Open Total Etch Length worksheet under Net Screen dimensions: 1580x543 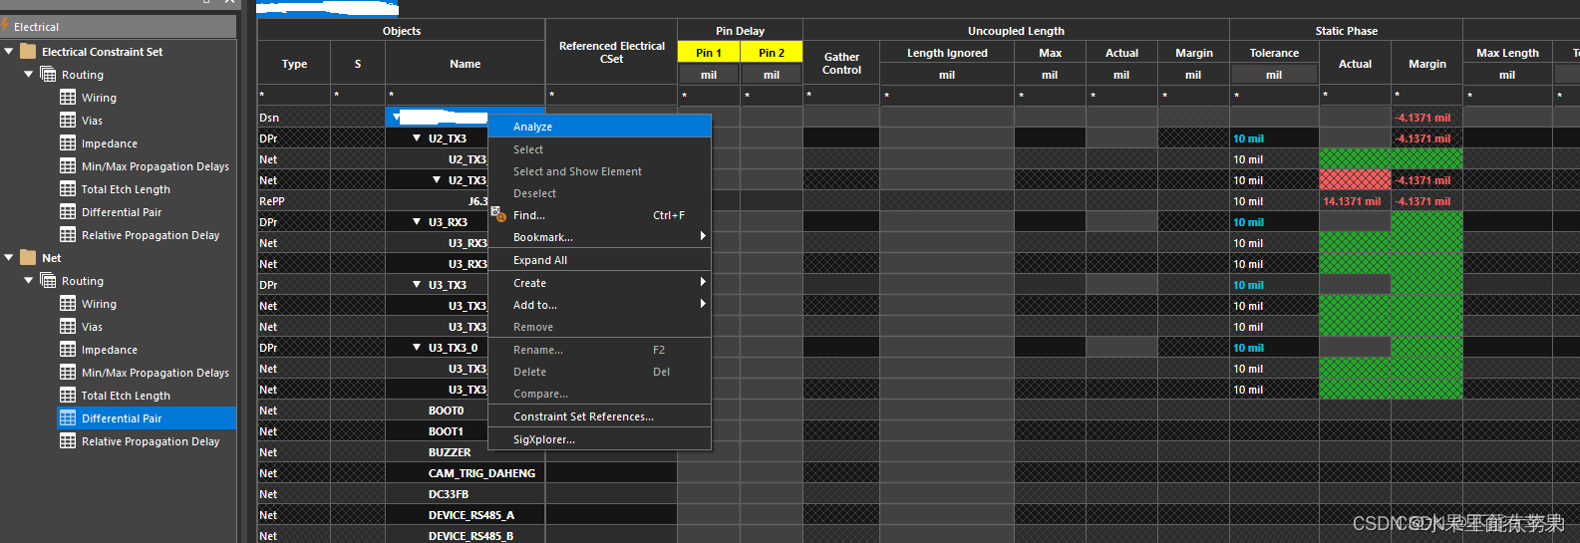click(x=126, y=396)
